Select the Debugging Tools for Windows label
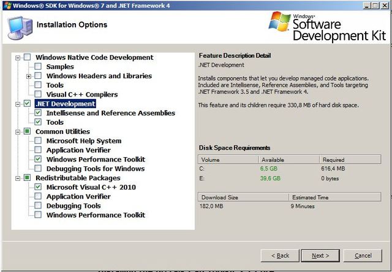 click(x=96, y=169)
